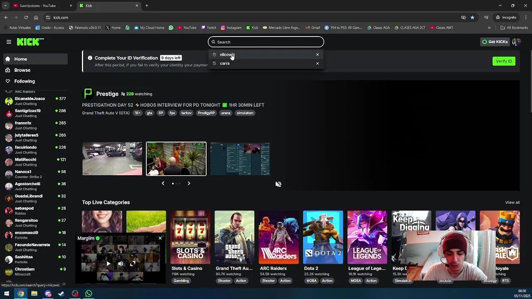
Task: Open Steam in taskbar
Action: click(x=62, y=294)
